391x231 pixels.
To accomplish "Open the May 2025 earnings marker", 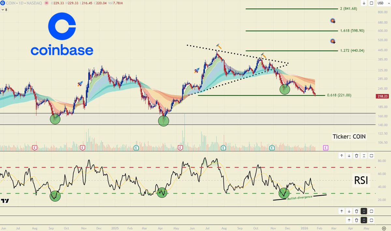I will (x=180, y=148).
